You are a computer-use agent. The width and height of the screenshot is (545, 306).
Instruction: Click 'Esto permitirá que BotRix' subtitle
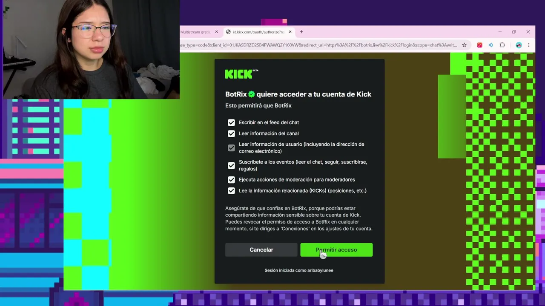pos(258,105)
